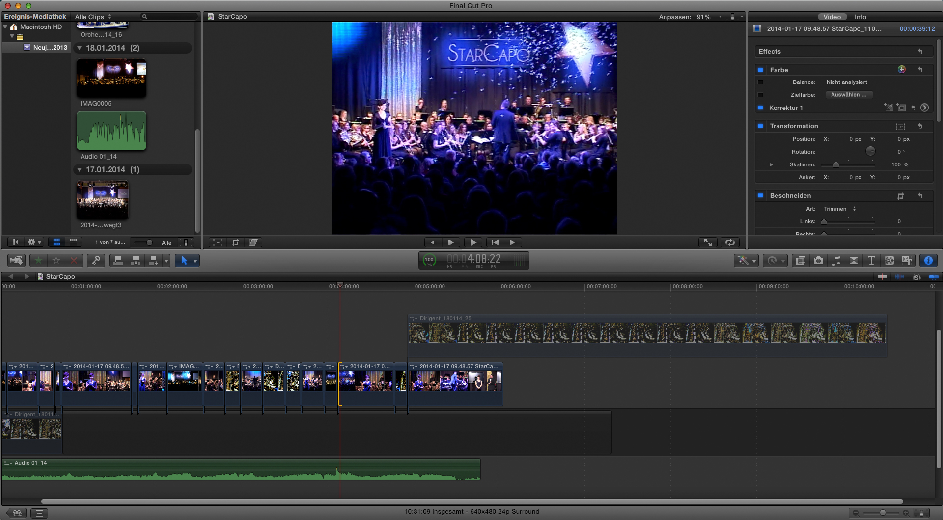Open the keyword editor key icon
The height and width of the screenshot is (520, 943).
tap(96, 261)
